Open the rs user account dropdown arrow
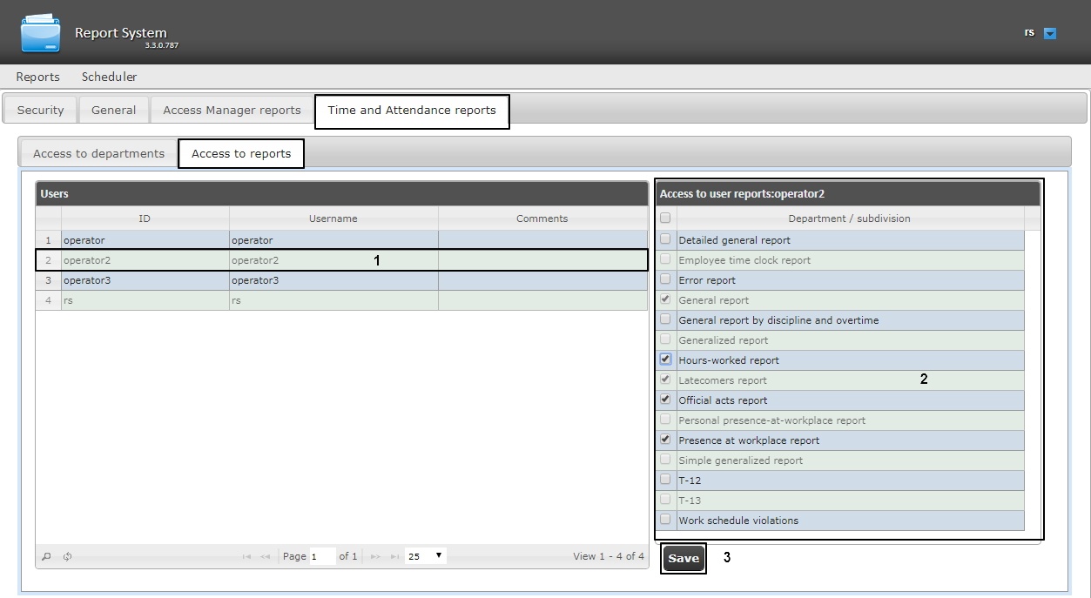Screen dimensions: 1091x598 pos(1049,34)
